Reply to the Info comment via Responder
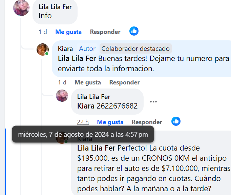 (x=105, y=32)
